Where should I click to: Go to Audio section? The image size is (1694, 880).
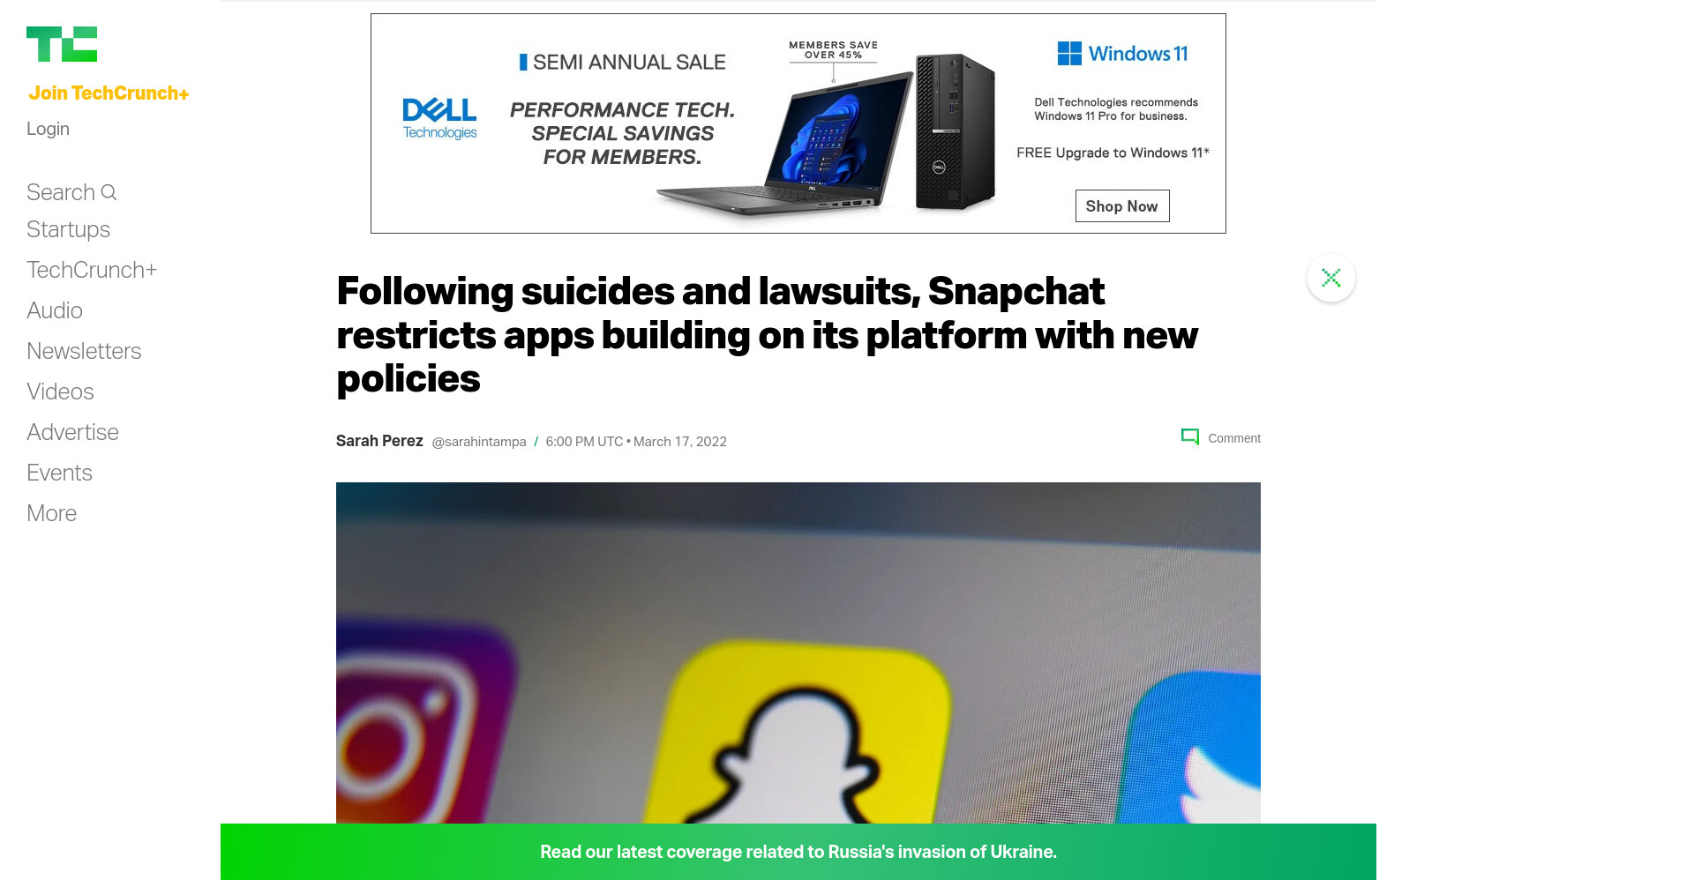click(x=55, y=310)
